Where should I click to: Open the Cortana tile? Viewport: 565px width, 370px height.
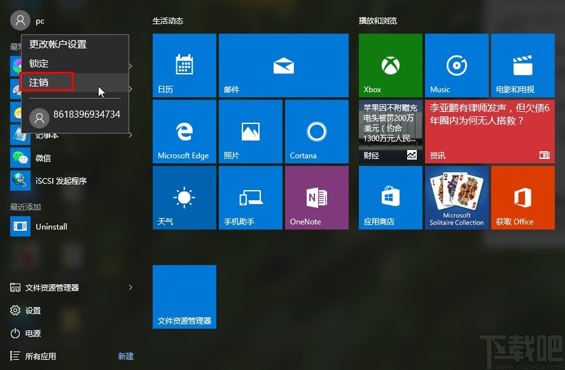coord(316,131)
